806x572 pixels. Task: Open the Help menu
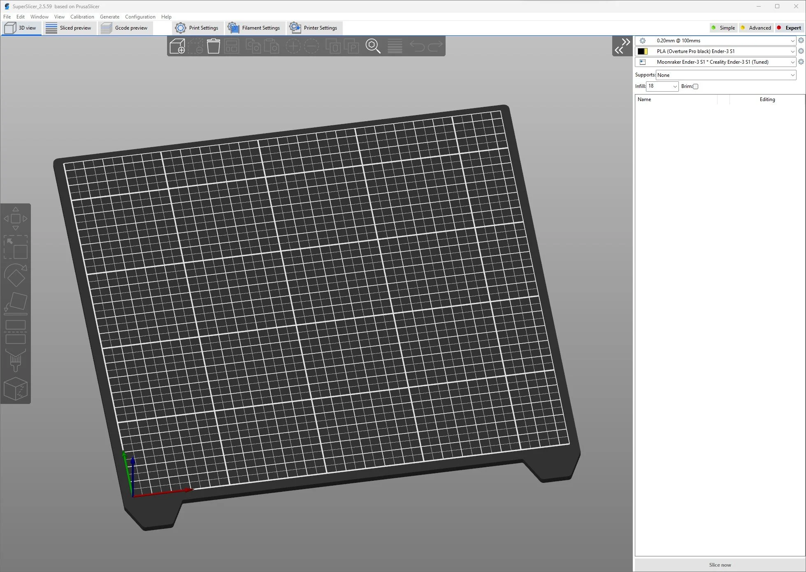pos(166,17)
